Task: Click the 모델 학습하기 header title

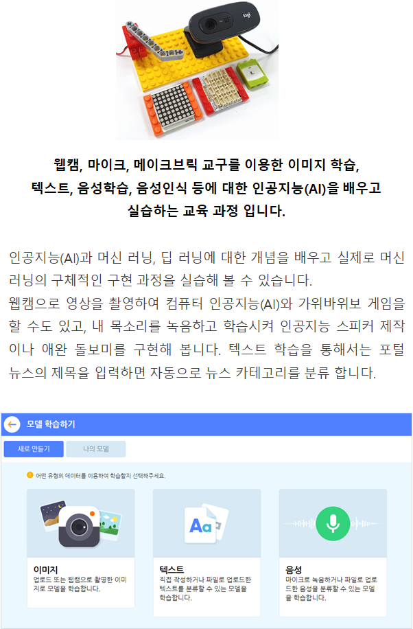Action: click(51, 424)
